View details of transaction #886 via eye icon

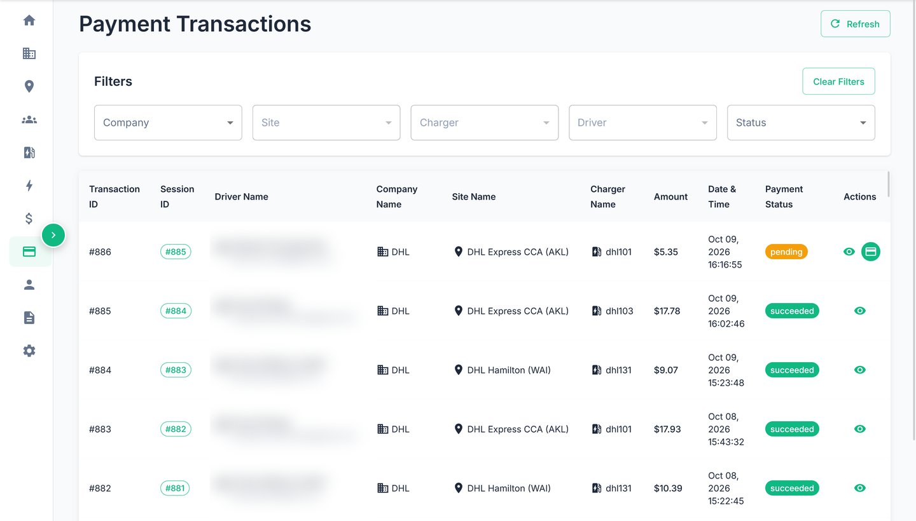[849, 252]
